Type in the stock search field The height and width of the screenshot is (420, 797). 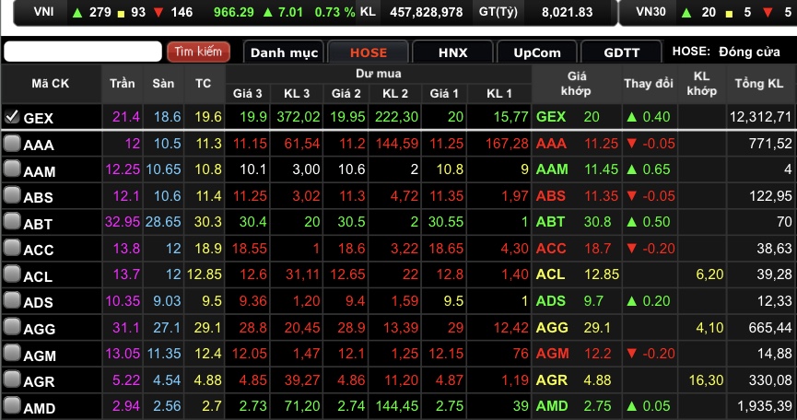pyautogui.click(x=83, y=52)
